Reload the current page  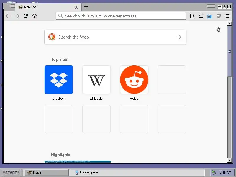(x=26, y=16)
